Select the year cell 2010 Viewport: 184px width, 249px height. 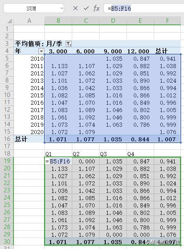pyautogui.click(x=29, y=59)
